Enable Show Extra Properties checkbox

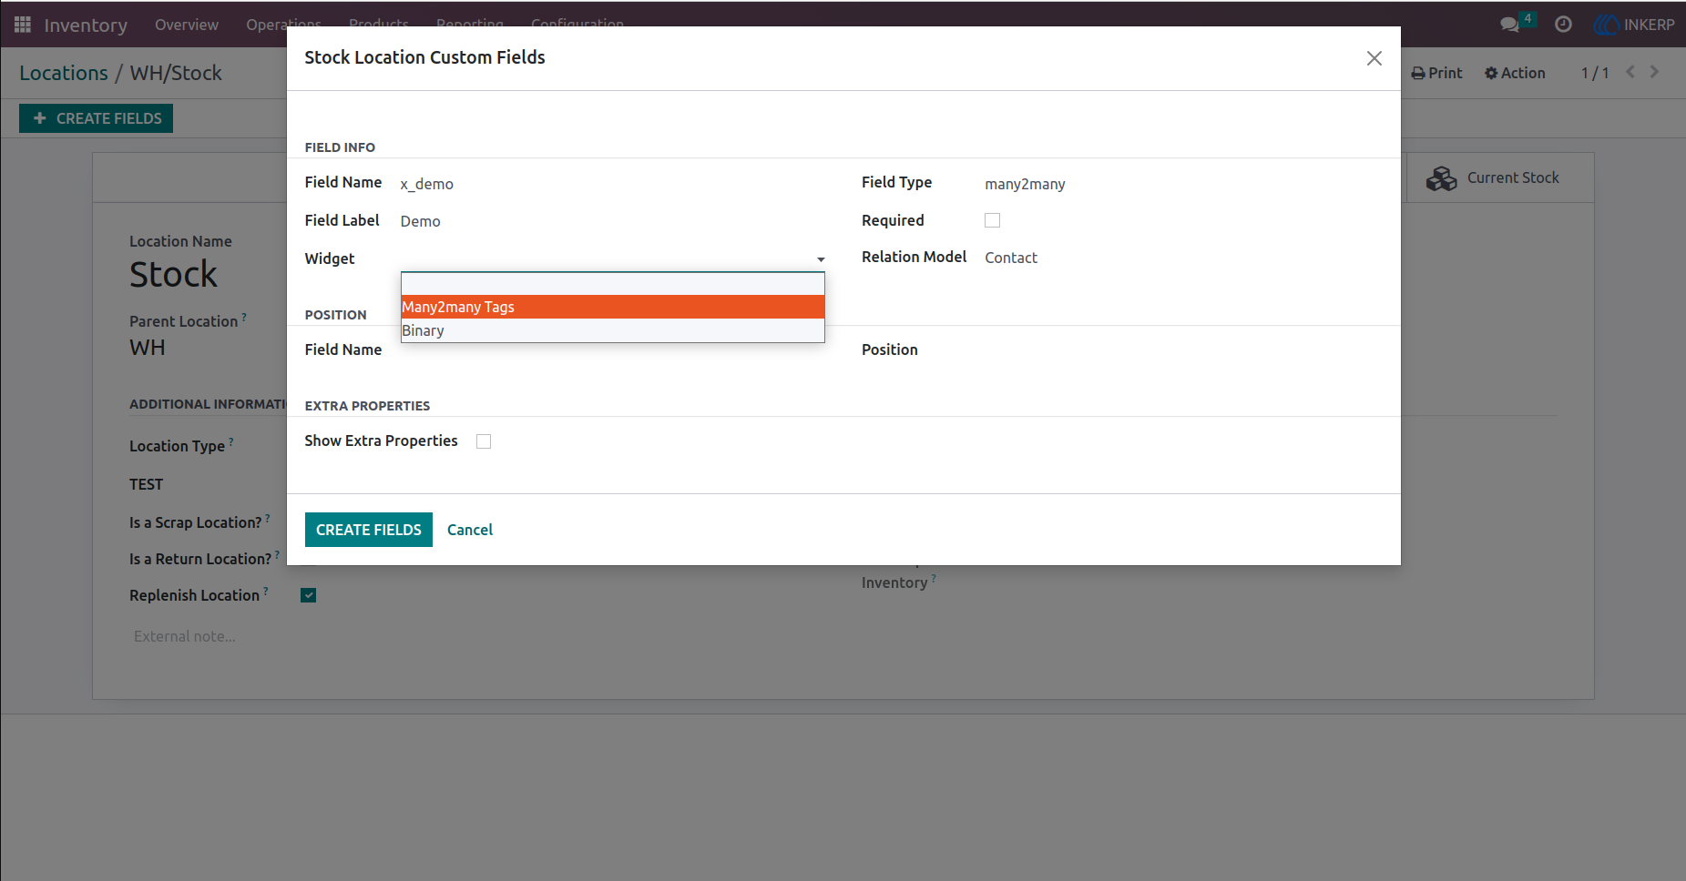coord(484,441)
